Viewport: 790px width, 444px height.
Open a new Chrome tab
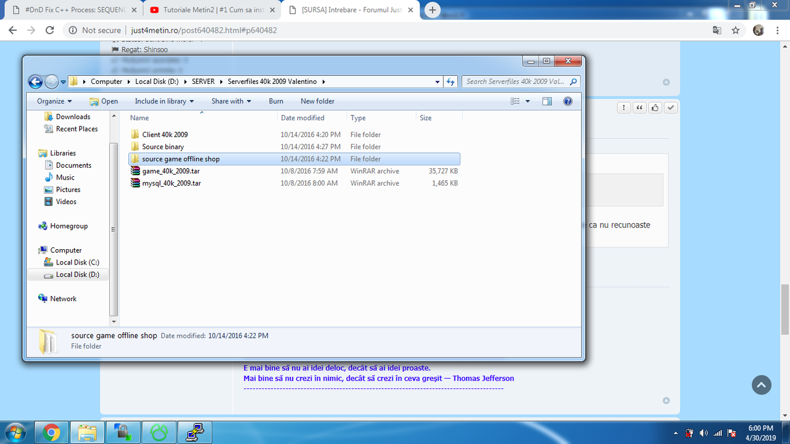(433, 10)
